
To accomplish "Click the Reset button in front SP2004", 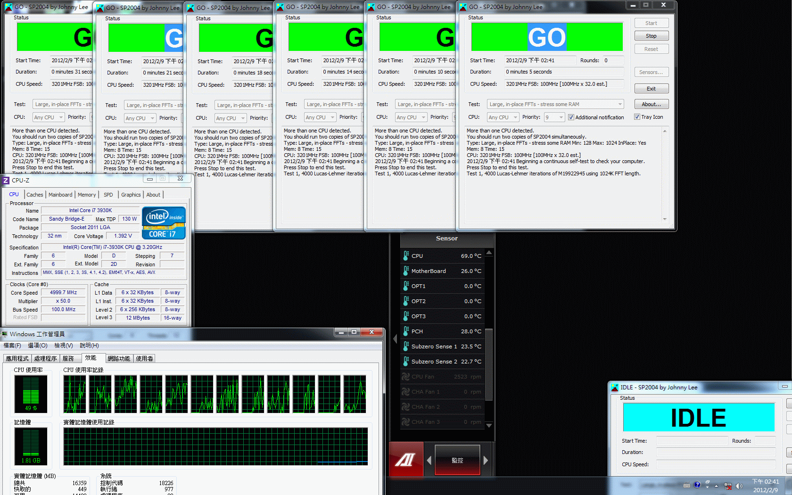I will click(x=651, y=49).
